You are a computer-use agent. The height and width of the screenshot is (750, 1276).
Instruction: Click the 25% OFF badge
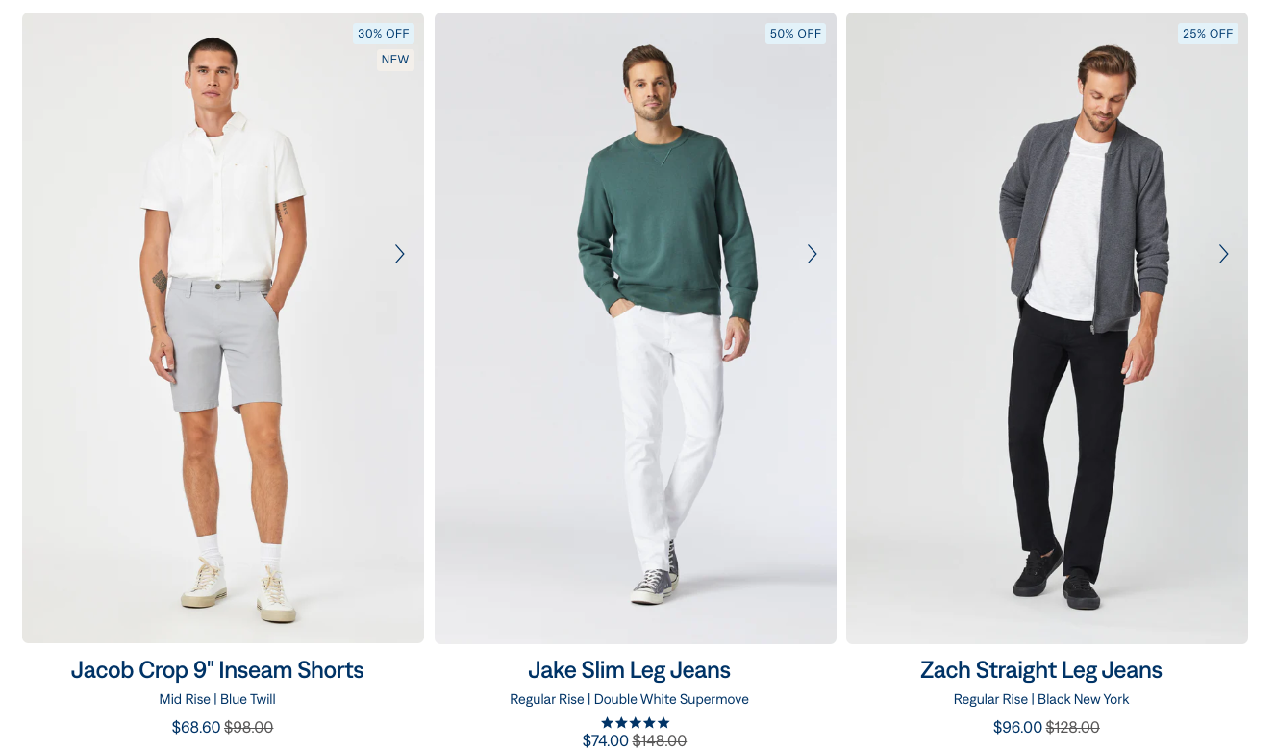tap(1208, 34)
